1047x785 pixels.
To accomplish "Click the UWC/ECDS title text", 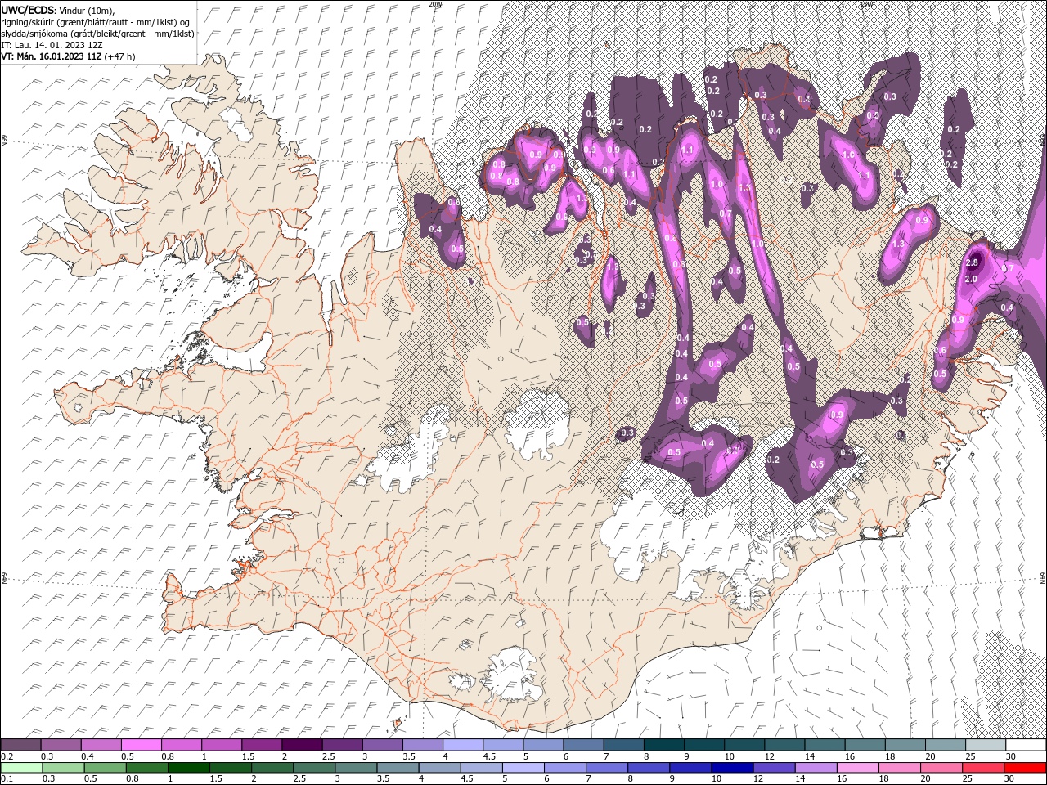I will pos(28,10).
